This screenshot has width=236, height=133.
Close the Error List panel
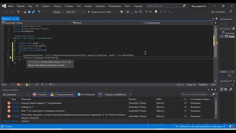(215, 90)
